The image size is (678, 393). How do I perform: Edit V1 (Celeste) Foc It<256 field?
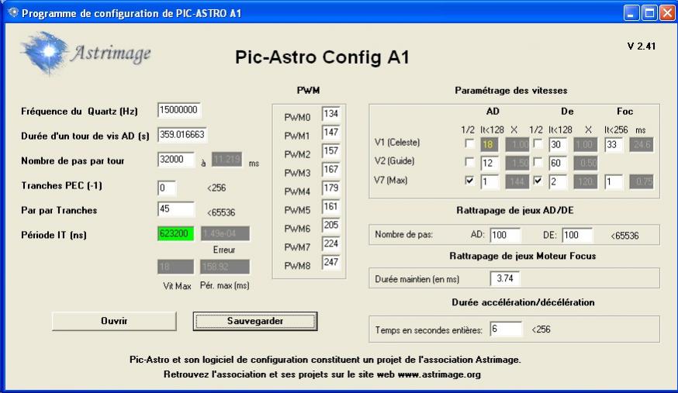(614, 145)
